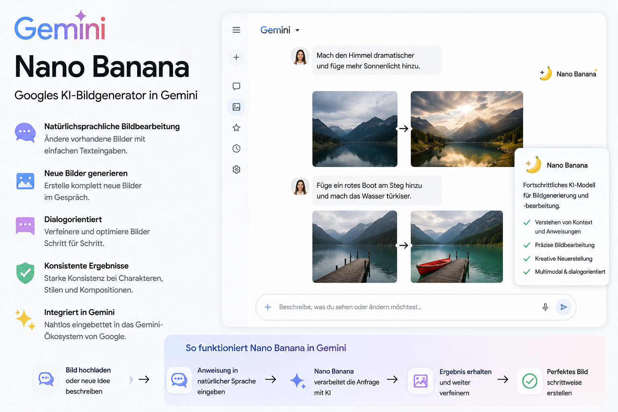The height and width of the screenshot is (412, 618).
Task: Open the lake image with the empty wooden dock
Action: point(355,247)
